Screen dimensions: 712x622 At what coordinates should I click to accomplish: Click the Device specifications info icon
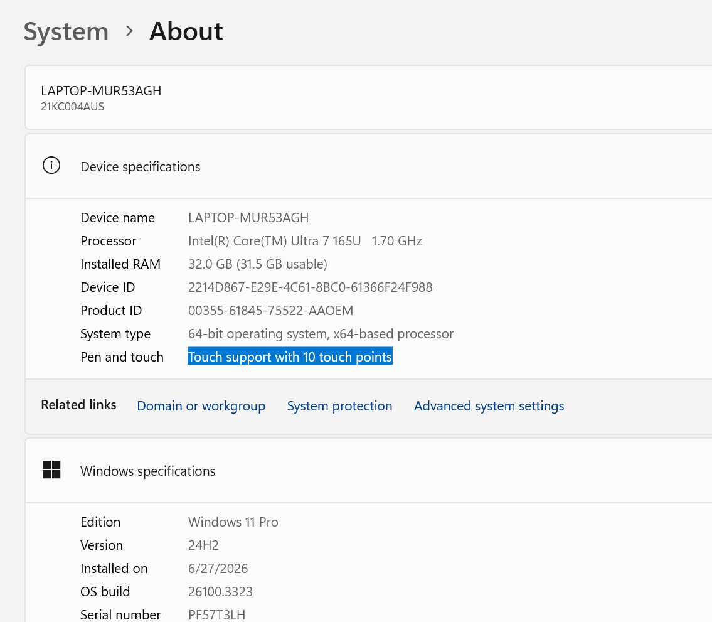[51, 165]
